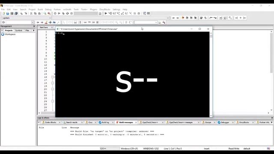Abort the build with the stop icon

click(x=71, y=13)
